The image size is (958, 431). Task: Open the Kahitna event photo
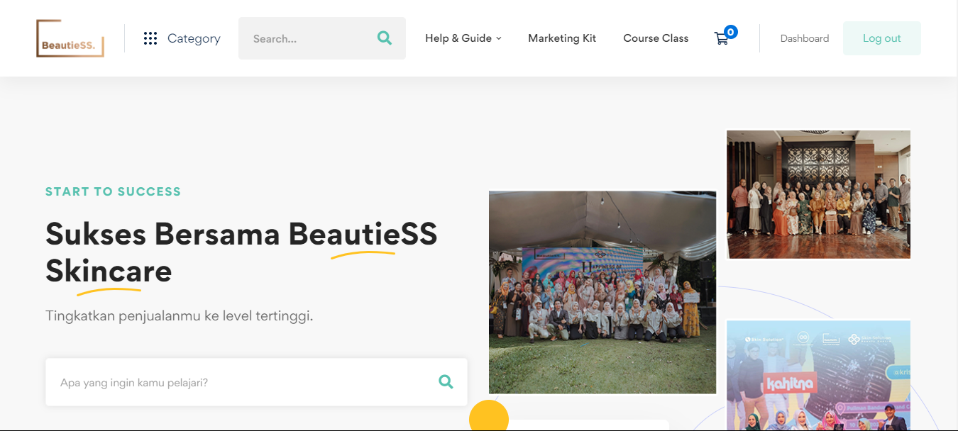click(818, 376)
